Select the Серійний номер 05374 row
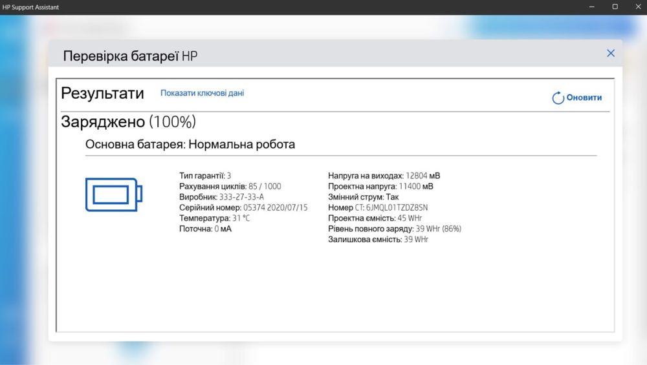This screenshot has height=365, width=647. point(243,207)
